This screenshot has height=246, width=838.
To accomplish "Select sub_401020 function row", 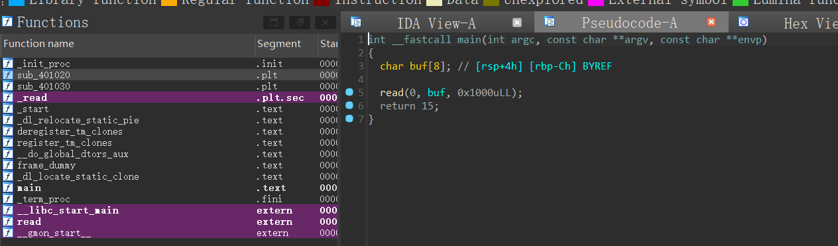I will 169,75.
